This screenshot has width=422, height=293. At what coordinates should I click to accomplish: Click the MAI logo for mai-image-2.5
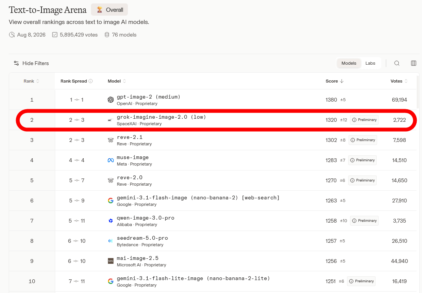(111, 261)
